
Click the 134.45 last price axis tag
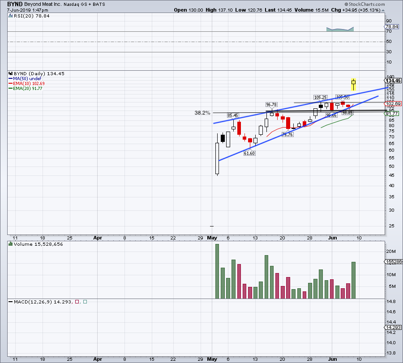tap(393, 81)
